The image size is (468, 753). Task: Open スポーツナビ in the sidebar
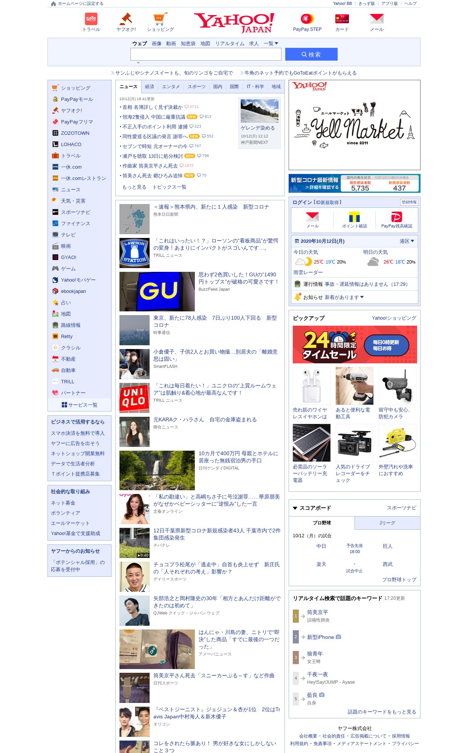tap(75, 212)
